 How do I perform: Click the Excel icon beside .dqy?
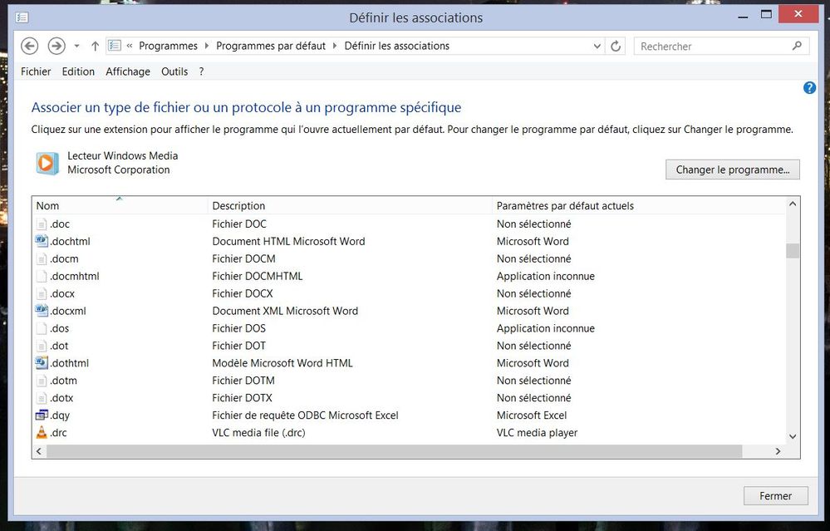coord(42,415)
